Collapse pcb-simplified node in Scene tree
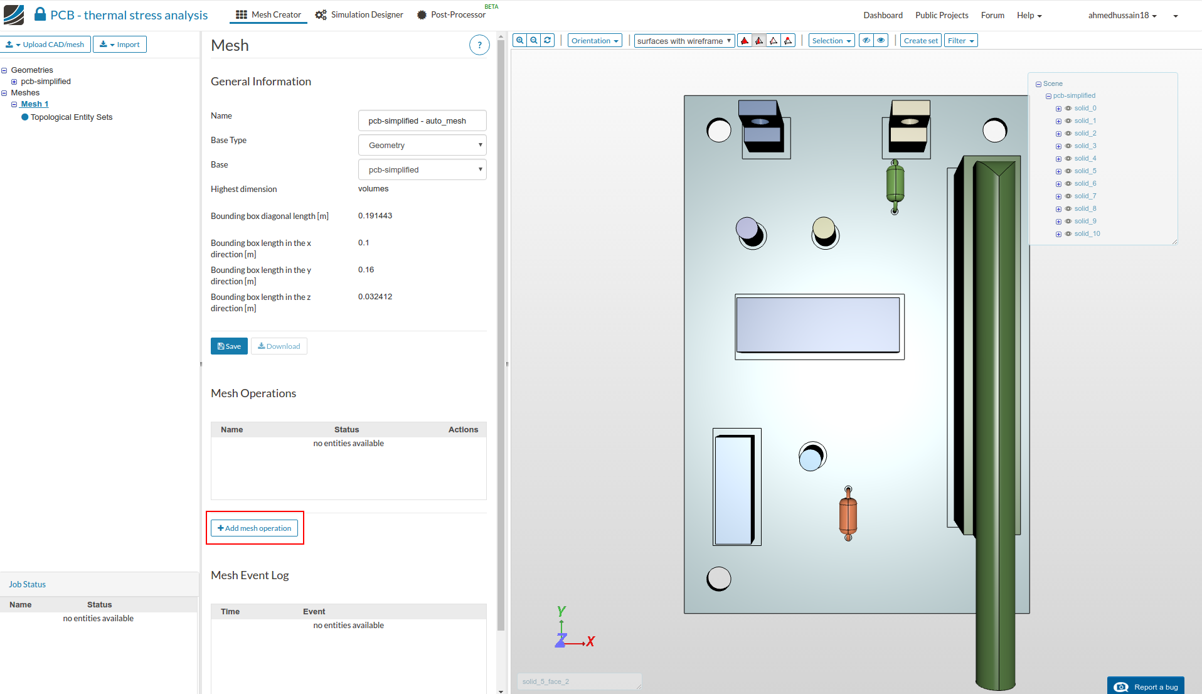The image size is (1202, 694). tap(1048, 96)
